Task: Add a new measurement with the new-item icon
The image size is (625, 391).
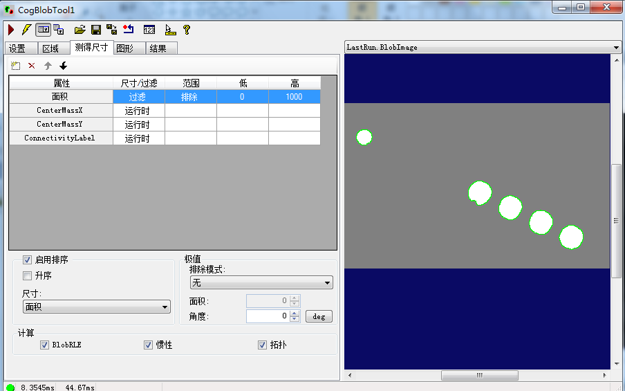Action: [16, 66]
